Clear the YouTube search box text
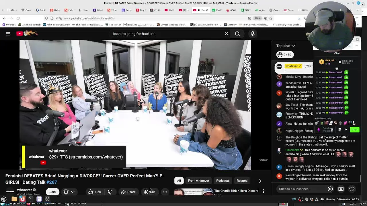The width and height of the screenshot is (367, 206). (x=227, y=34)
